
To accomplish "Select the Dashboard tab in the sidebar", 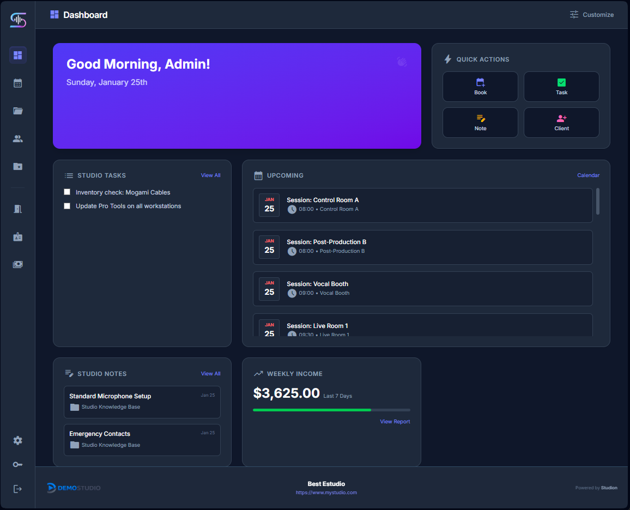I will [17, 55].
